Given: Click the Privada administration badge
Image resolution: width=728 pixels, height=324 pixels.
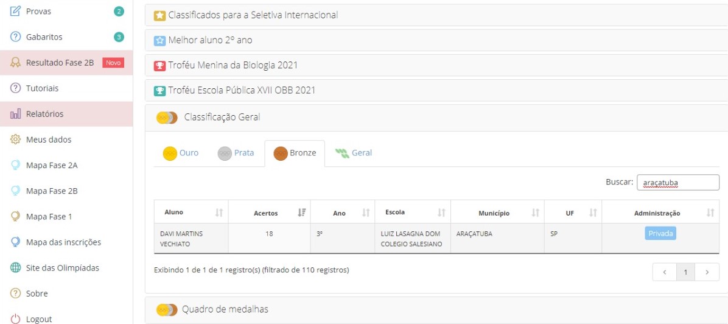Looking at the screenshot, I should coord(660,233).
